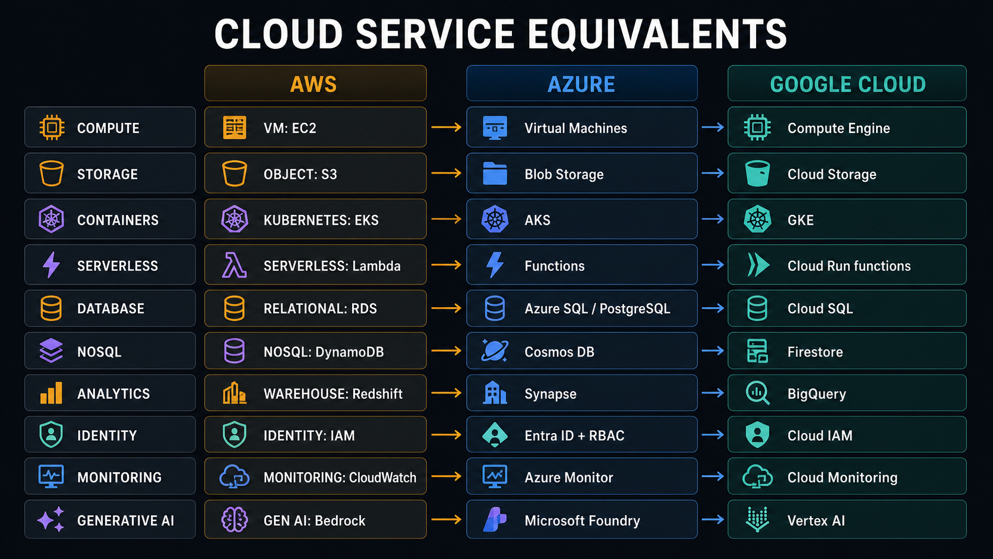Viewport: 993px width, 559px height.
Task: Click the Bedrock brain icon
Action: click(235, 520)
